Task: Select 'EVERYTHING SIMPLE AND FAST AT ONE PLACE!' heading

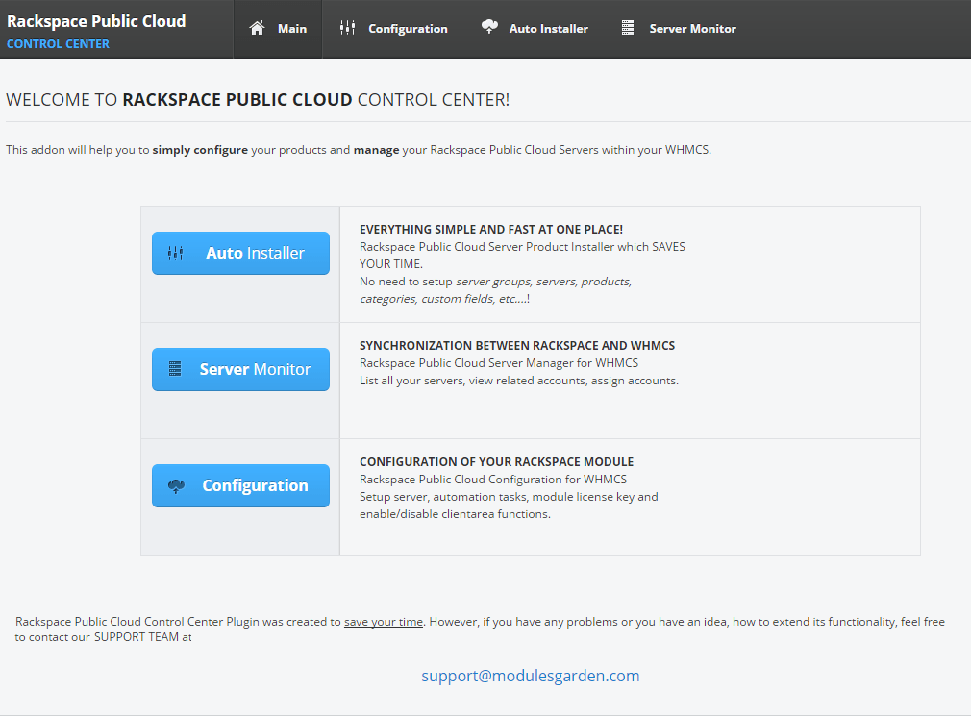Action: click(x=491, y=230)
